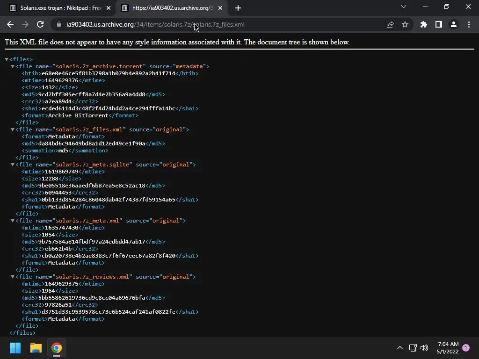The width and height of the screenshot is (479, 359).
Task: Collapse the solaris.7z_archive.torrent file node
Action: (13, 66)
